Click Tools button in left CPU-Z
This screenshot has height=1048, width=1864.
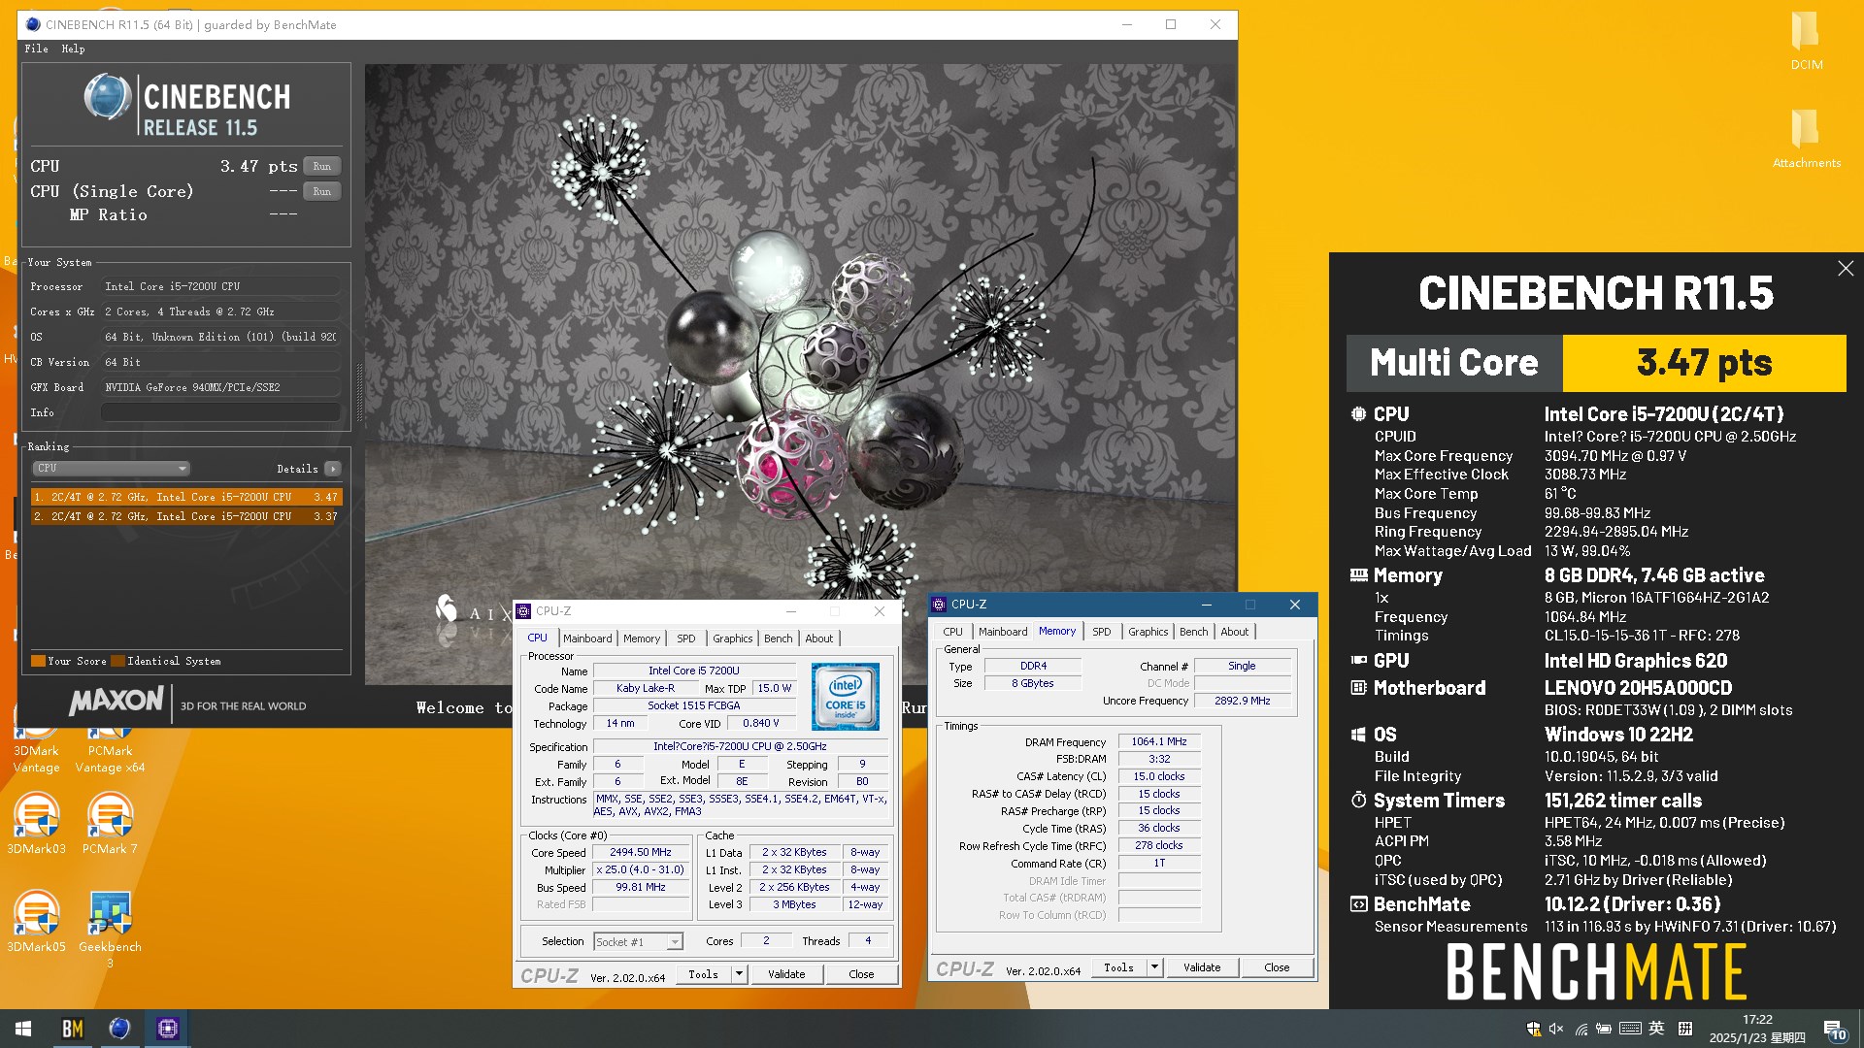pyautogui.click(x=703, y=974)
